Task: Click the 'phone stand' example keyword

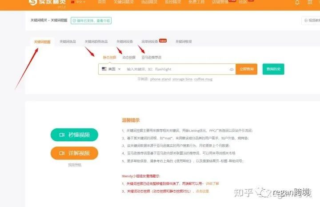Action: (x=160, y=79)
